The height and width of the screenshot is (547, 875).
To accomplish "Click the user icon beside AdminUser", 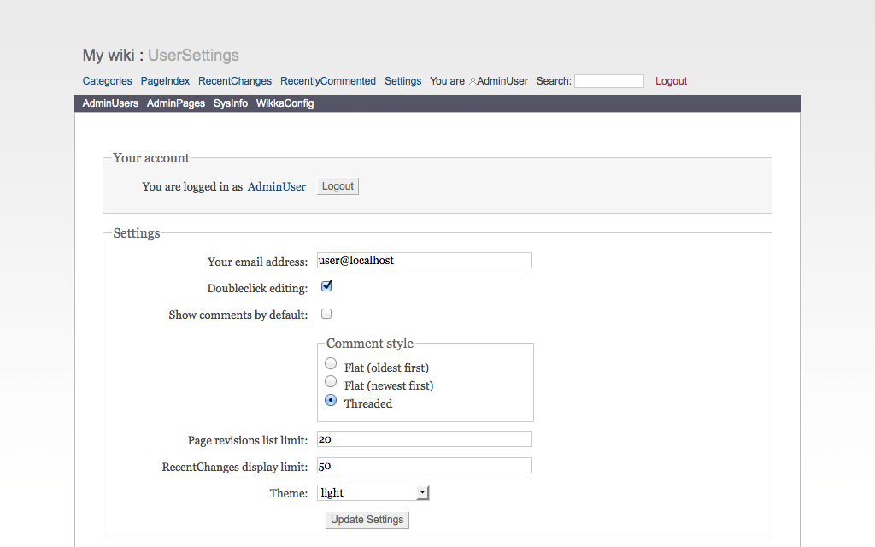I will [473, 82].
